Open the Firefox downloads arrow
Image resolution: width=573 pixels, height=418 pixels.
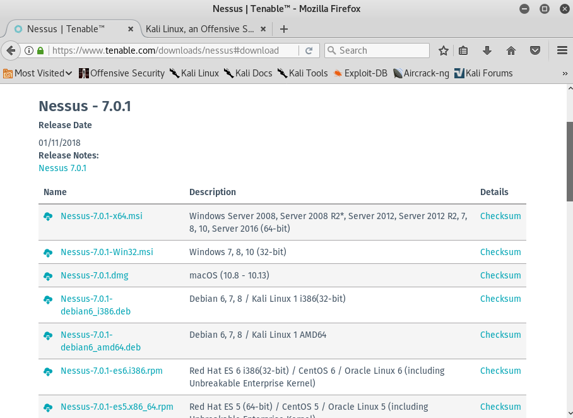click(x=487, y=51)
